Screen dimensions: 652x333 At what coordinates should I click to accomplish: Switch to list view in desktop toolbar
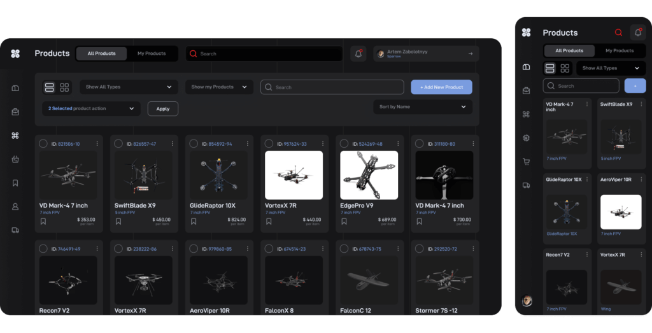[49, 87]
